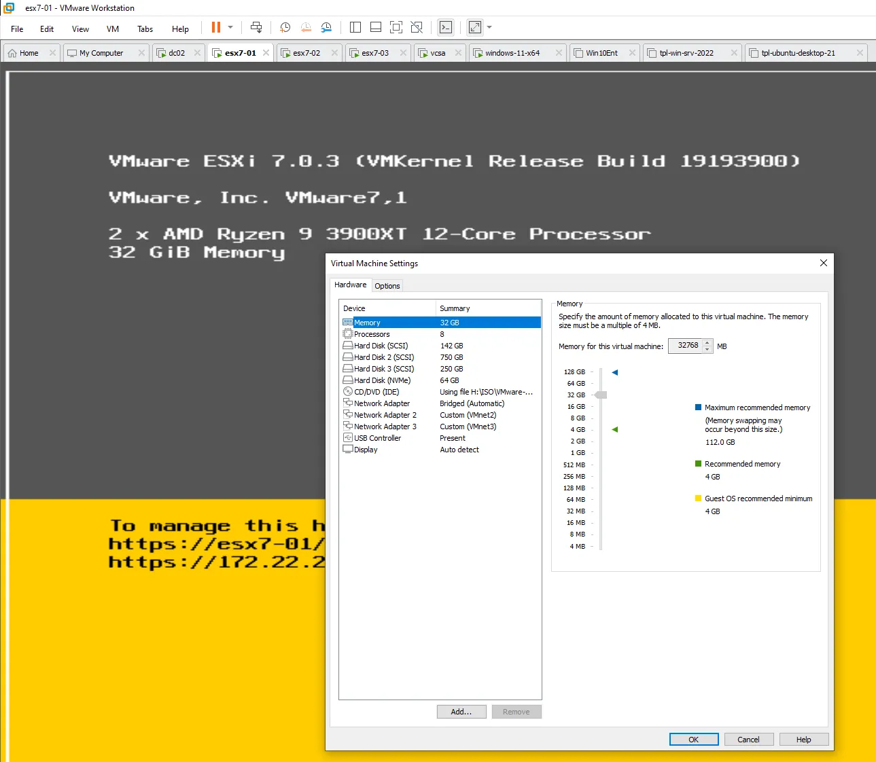Image resolution: width=876 pixels, height=762 pixels.
Task: Click the Add... hardware button
Action: coord(461,712)
